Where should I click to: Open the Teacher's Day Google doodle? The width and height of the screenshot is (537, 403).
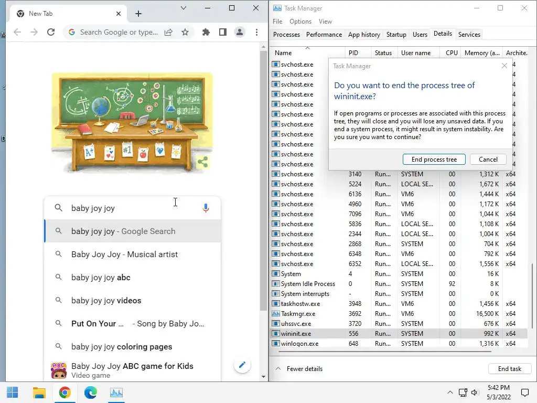(x=132, y=122)
